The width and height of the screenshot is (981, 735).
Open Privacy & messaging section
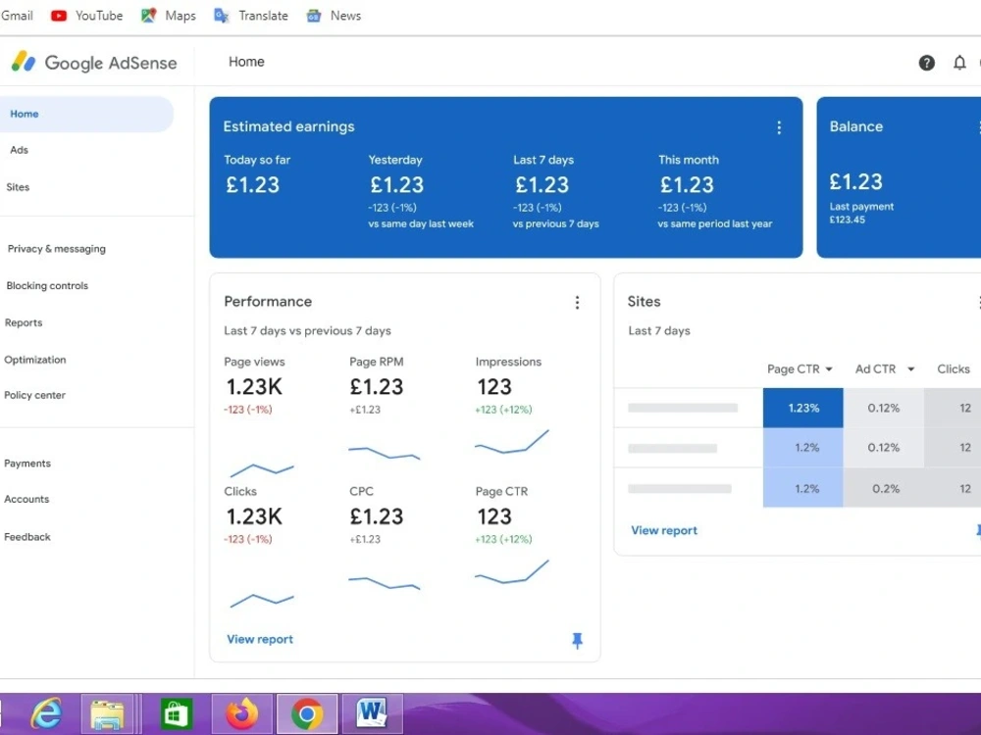pos(56,249)
